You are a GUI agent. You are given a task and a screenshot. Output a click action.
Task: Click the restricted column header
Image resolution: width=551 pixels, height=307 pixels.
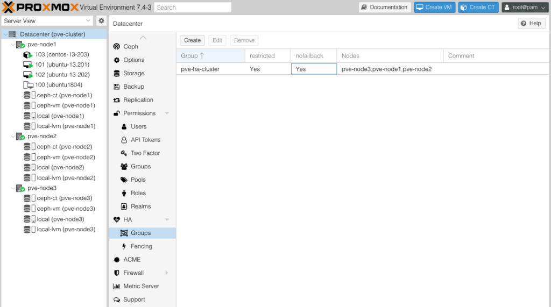(x=268, y=56)
